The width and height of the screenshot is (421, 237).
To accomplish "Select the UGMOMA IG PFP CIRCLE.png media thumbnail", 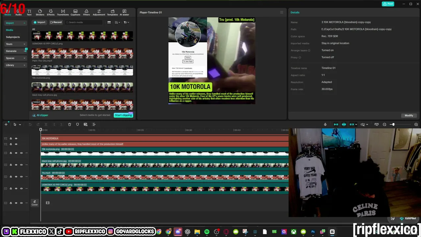I will [x=82, y=36].
